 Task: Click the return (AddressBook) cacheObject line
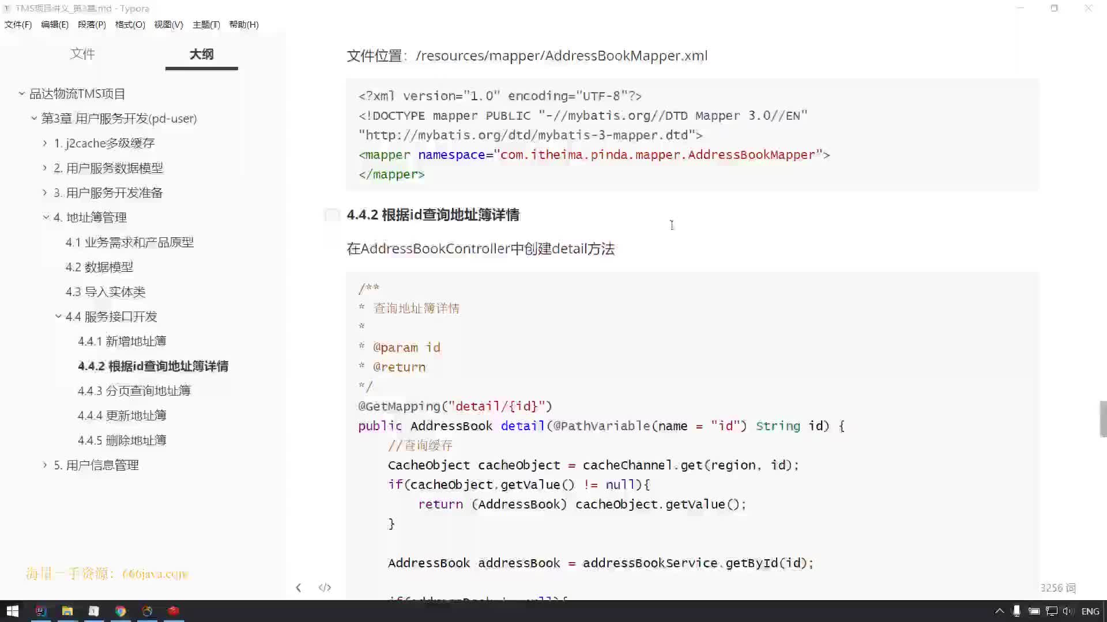coord(582,504)
